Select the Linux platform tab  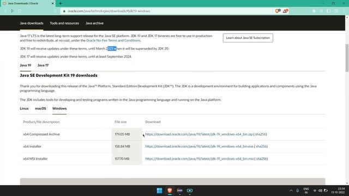(24, 108)
